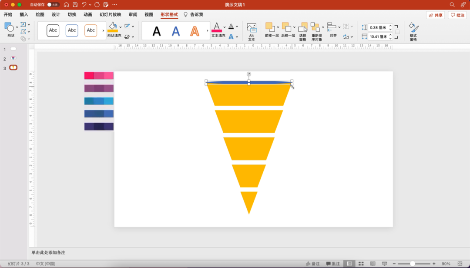Toggle Normal view button in status bar
The width and height of the screenshot is (470, 268).
pos(349,264)
